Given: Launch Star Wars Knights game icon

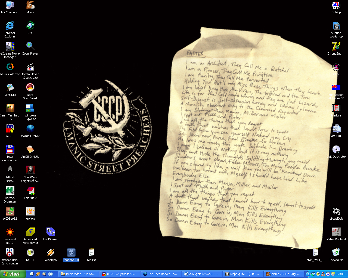Looking at the screenshot, I should (x=30, y=174).
